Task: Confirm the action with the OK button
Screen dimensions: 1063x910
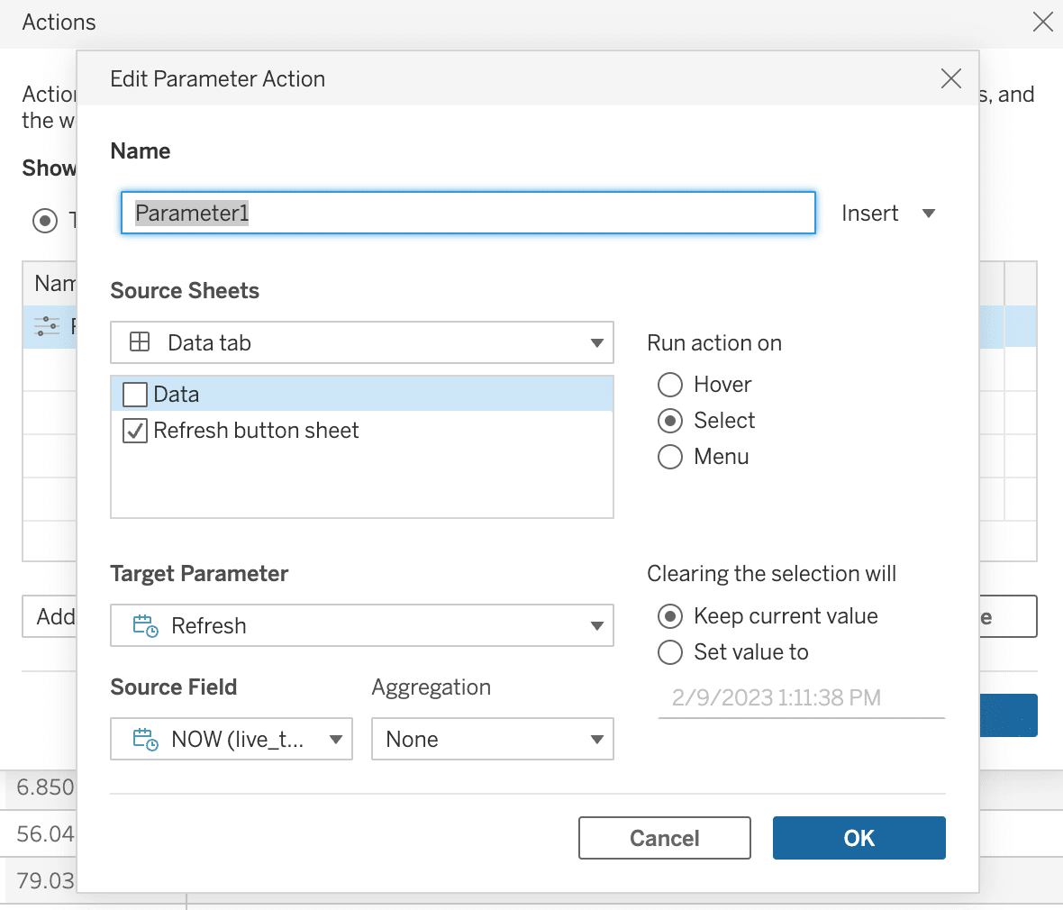Action: (858, 838)
